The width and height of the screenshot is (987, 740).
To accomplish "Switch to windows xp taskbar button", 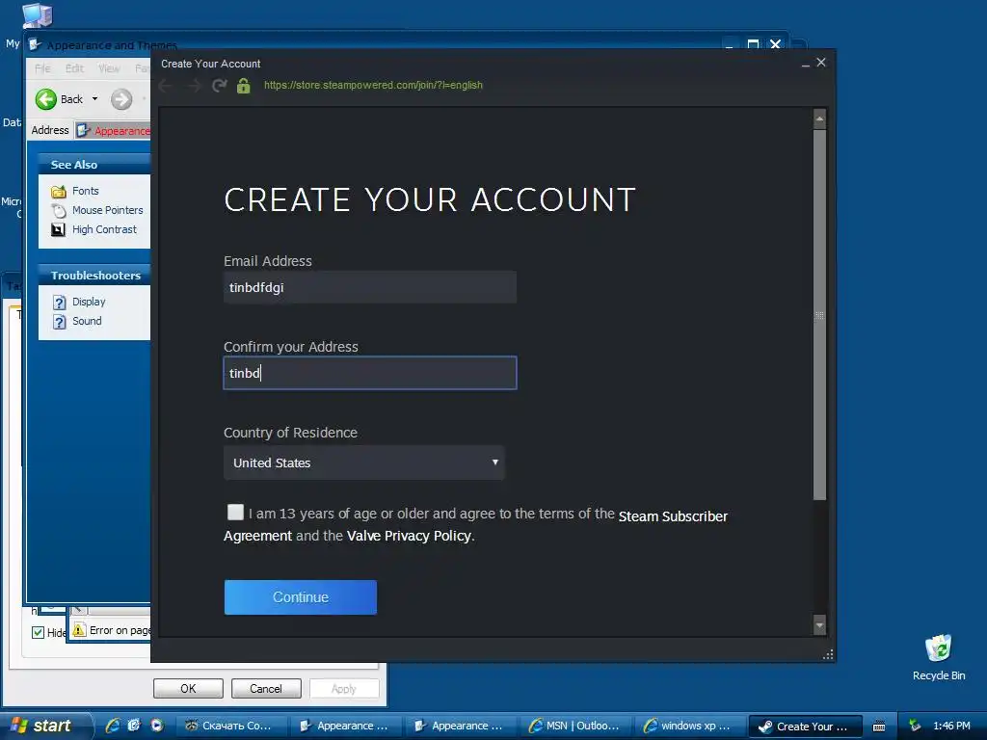I will (689, 727).
